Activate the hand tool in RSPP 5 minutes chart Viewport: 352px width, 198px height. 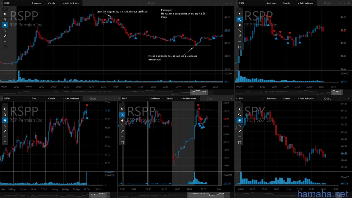point(239,25)
